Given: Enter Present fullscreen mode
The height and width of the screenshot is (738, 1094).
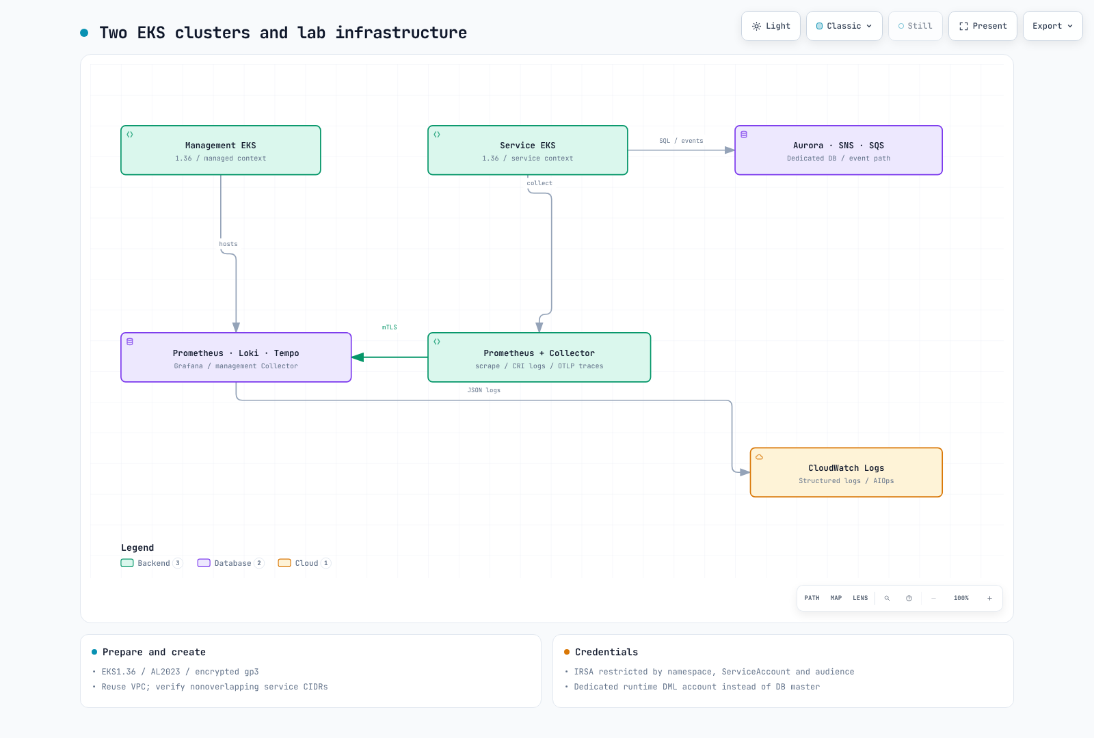Looking at the screenshot, I should coord(983,26).
